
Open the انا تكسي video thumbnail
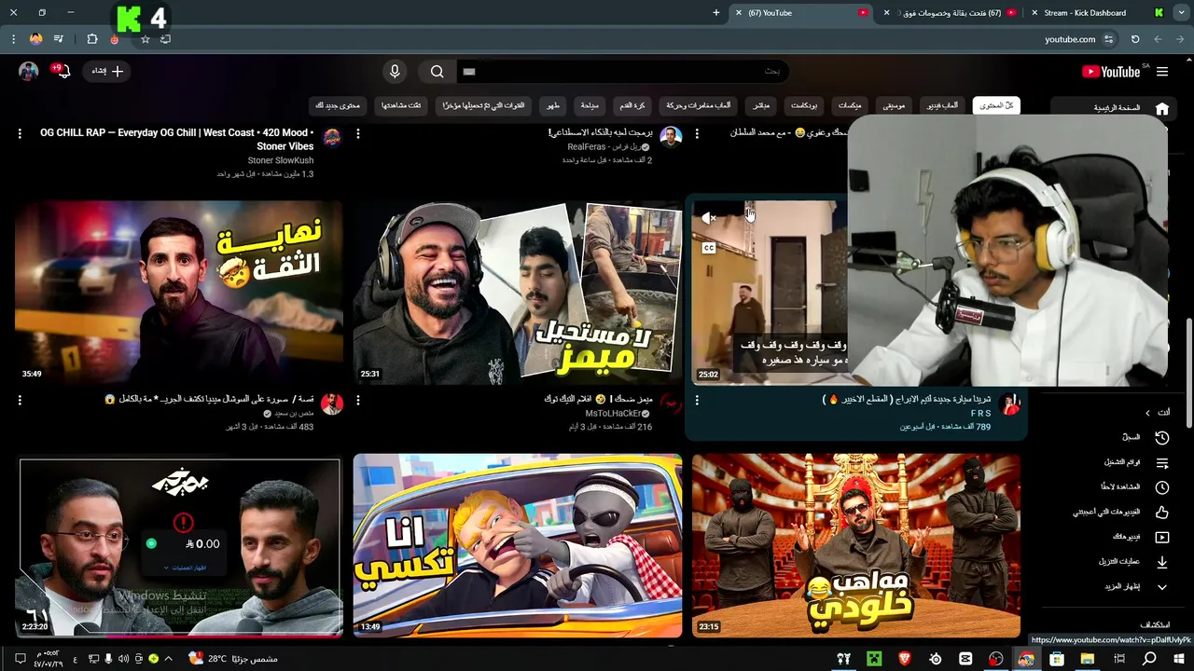click(x=518, y=545)
